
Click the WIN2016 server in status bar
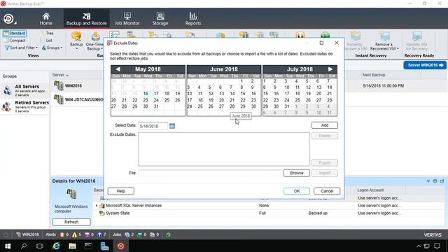(27, 234)
